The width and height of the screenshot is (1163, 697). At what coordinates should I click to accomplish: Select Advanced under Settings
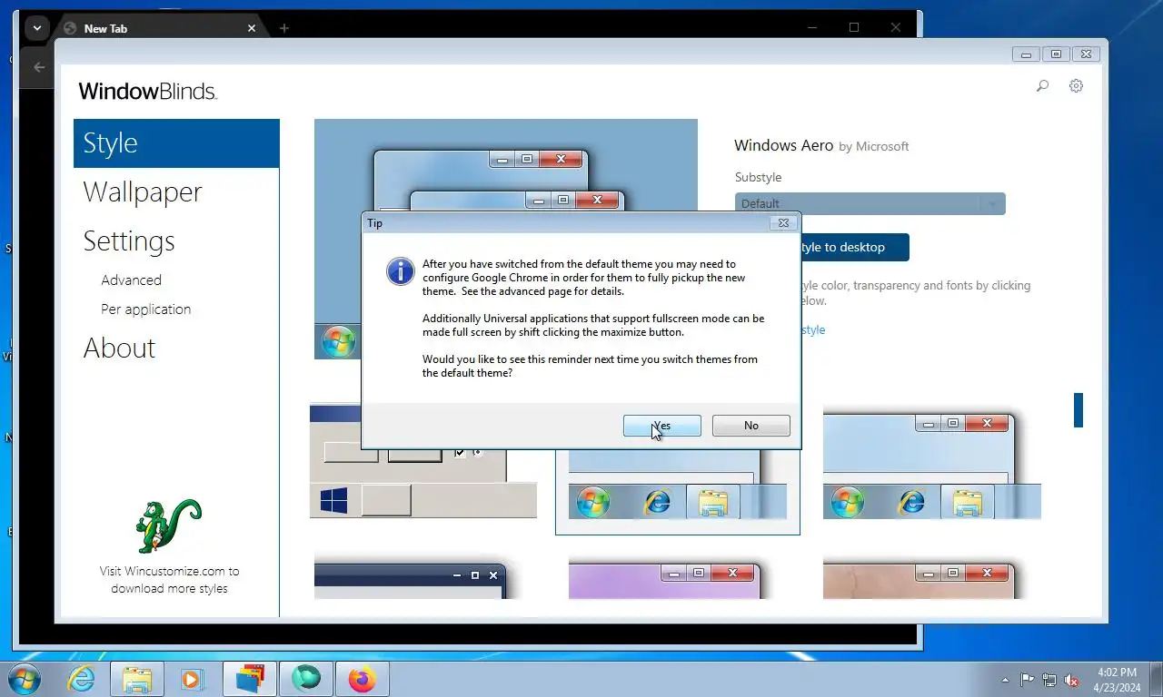132,280
